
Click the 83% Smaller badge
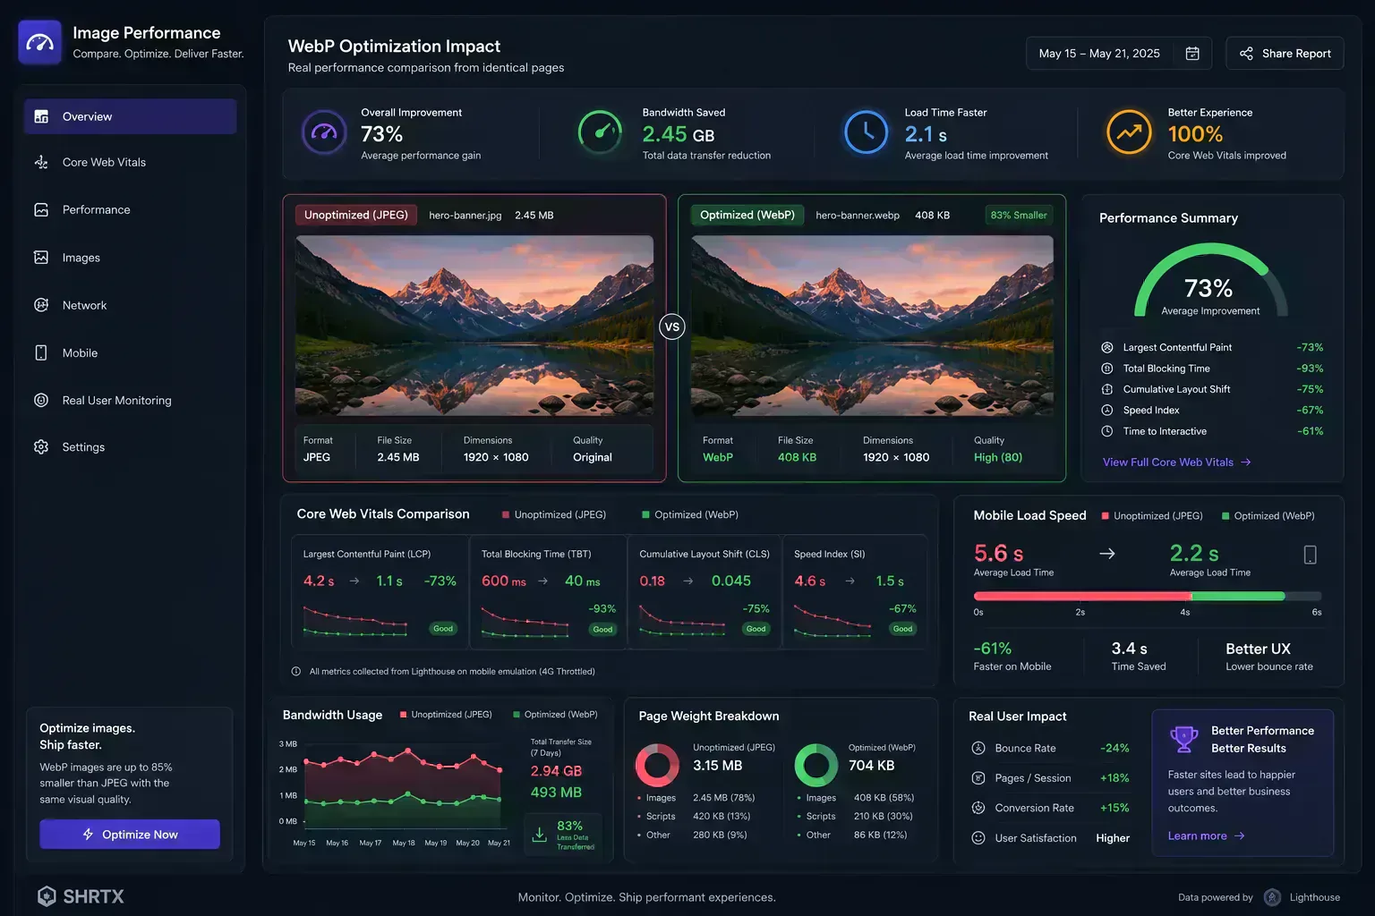point(1019,216)
